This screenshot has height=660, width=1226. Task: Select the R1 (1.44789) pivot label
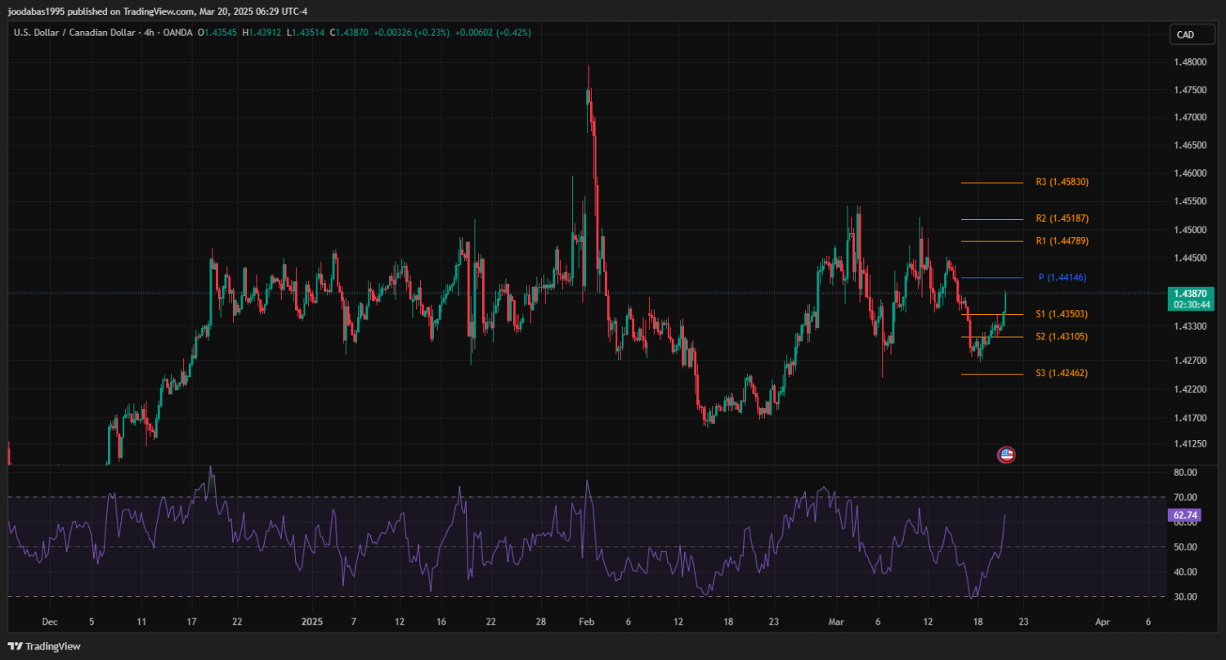1062,241
